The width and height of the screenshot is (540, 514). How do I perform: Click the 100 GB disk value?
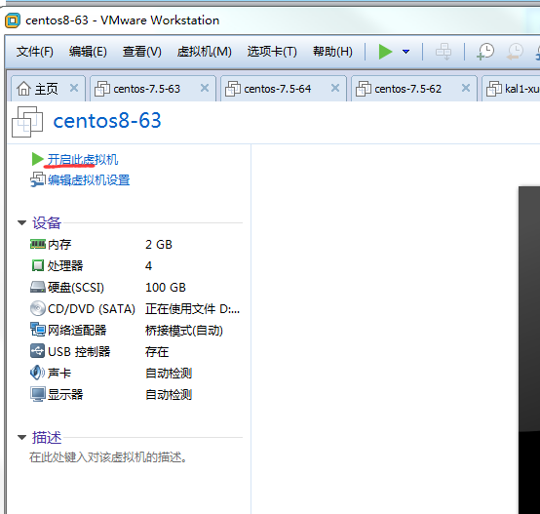166,288
